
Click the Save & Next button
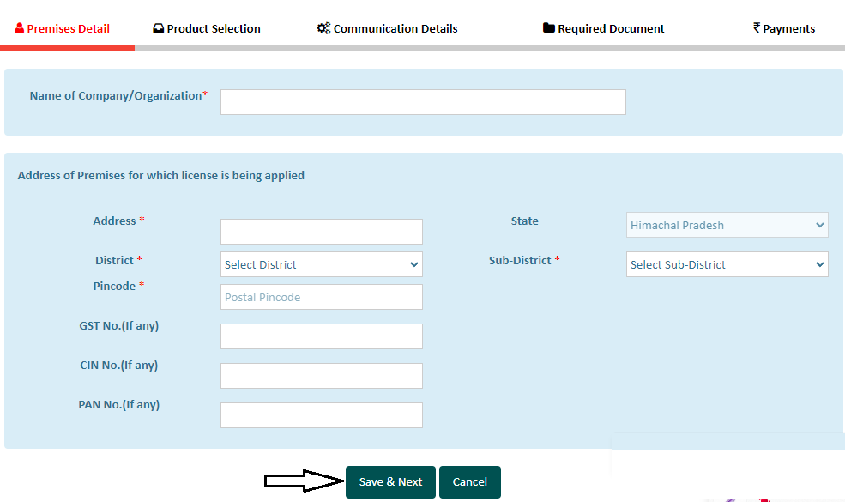click(390, 482)
